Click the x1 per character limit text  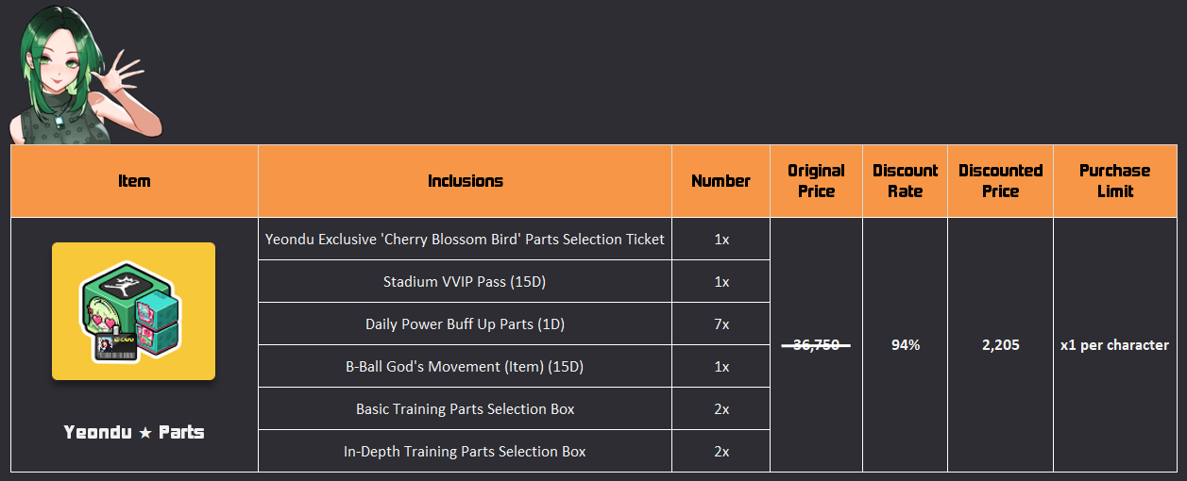click(1114, 345)
